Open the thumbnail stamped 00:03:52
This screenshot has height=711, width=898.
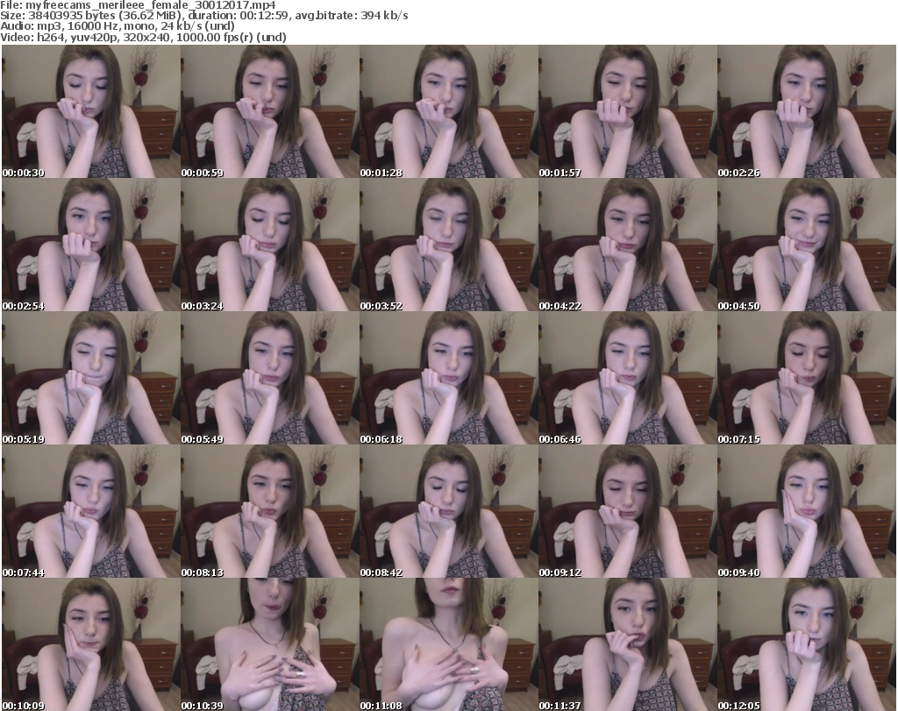coord(449,245)
